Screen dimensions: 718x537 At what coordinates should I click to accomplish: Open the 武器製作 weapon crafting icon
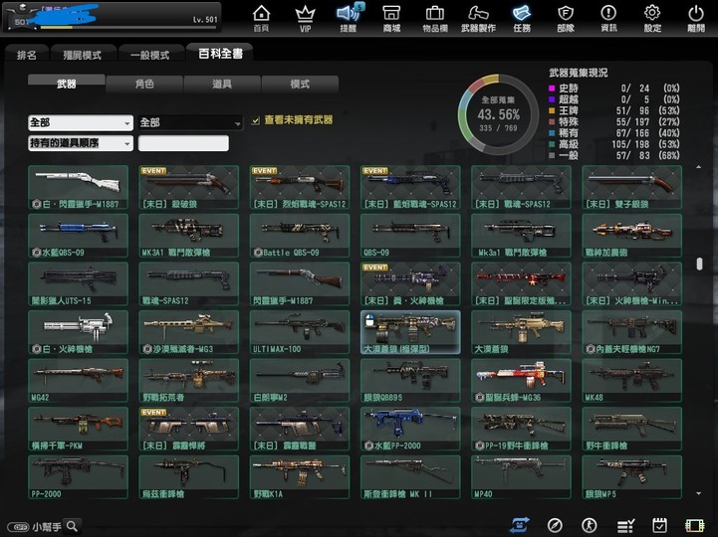coord(479,17)
